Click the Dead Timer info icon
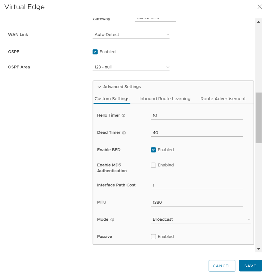 click(x=124, y=133)
